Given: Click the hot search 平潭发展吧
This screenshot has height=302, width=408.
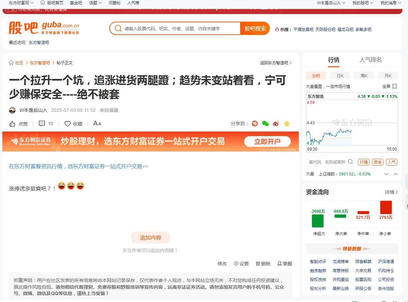Looking at the screenshot, I should 303,29.
